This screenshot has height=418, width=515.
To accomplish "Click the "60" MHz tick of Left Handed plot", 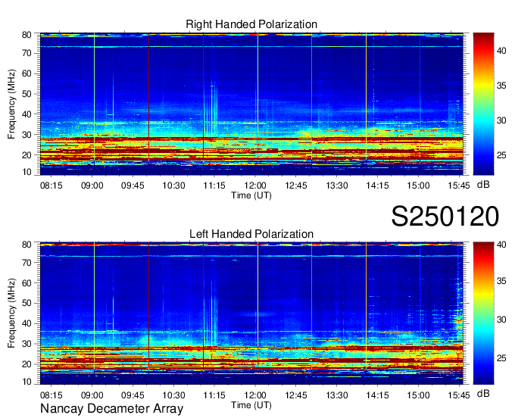I will 27,283.
